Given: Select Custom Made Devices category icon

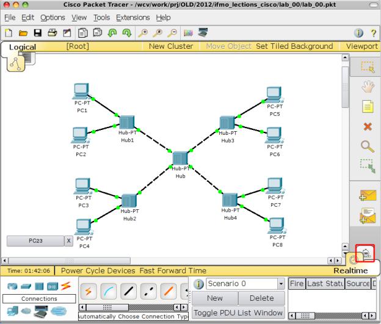Looking at the screenshot, I should [40, 312].
